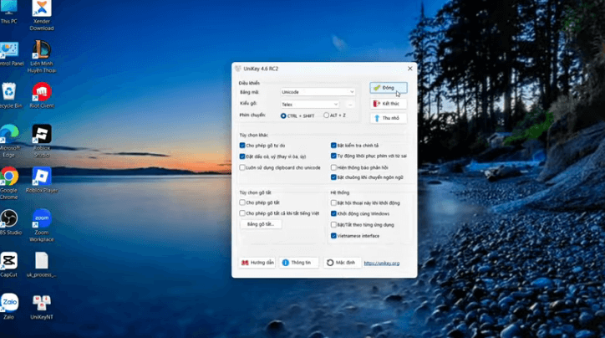Toggle the 'Vietnamese interface' checkbox
This screenshot has width=605, height=338.
(334, 236)
